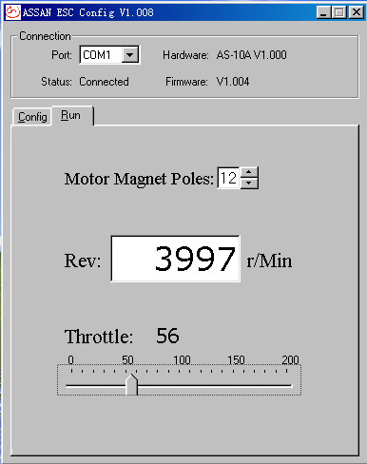Click the Throttle slider thumb
The image size is (367, 464).
tap(132, 384)
